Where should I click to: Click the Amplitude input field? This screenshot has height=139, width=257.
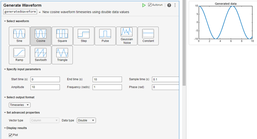pos(45,87)
